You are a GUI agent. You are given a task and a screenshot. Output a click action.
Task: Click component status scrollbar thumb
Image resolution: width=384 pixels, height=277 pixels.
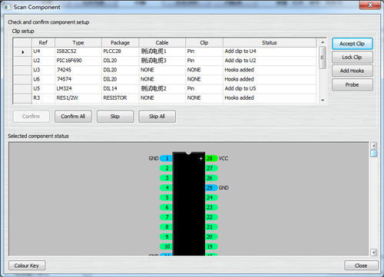374,153
